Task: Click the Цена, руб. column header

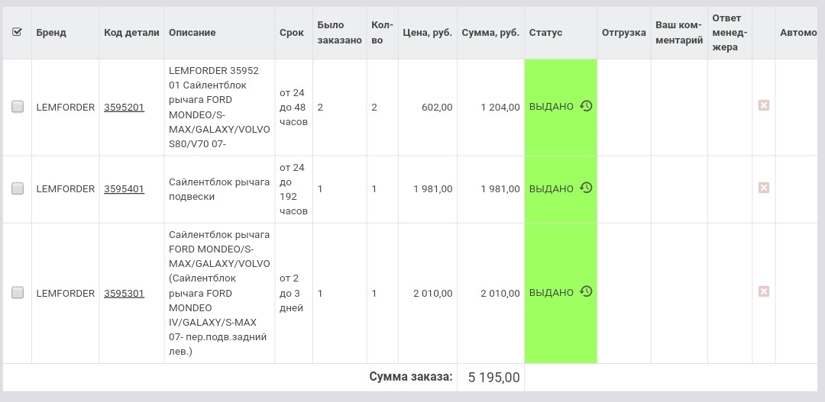Action: 427,33
